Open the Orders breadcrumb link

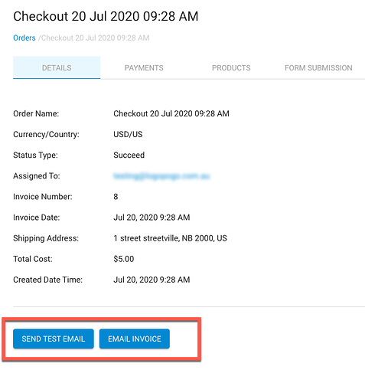[x=24, y=38]
